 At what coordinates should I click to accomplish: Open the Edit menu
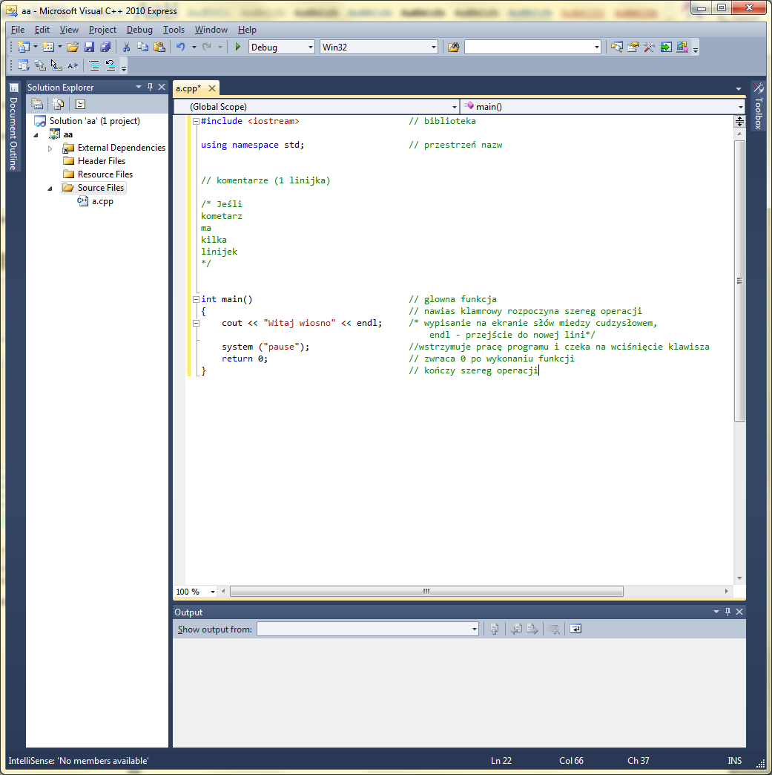coord(42,30)
